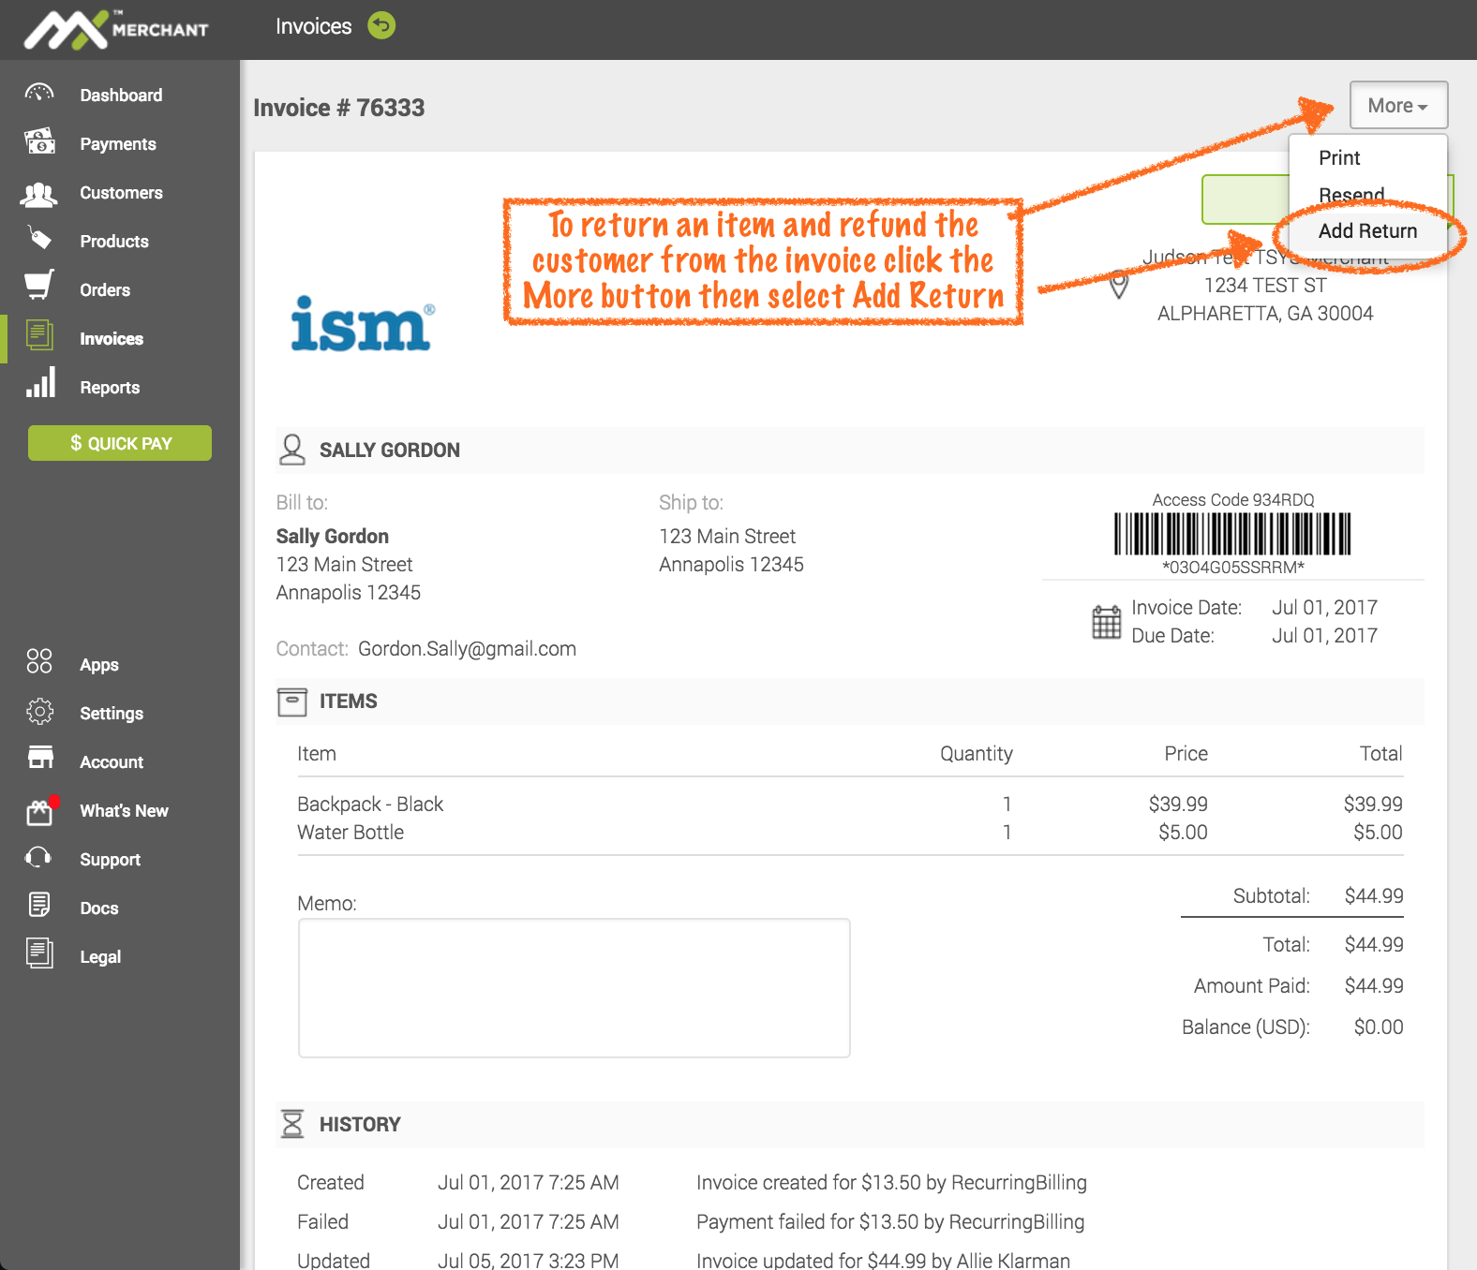Image resolution: width=1477 pixels, height=1270 pixels.
Task: Choose Add Return in the dropdown menu
Action: tap(1366, 231)
